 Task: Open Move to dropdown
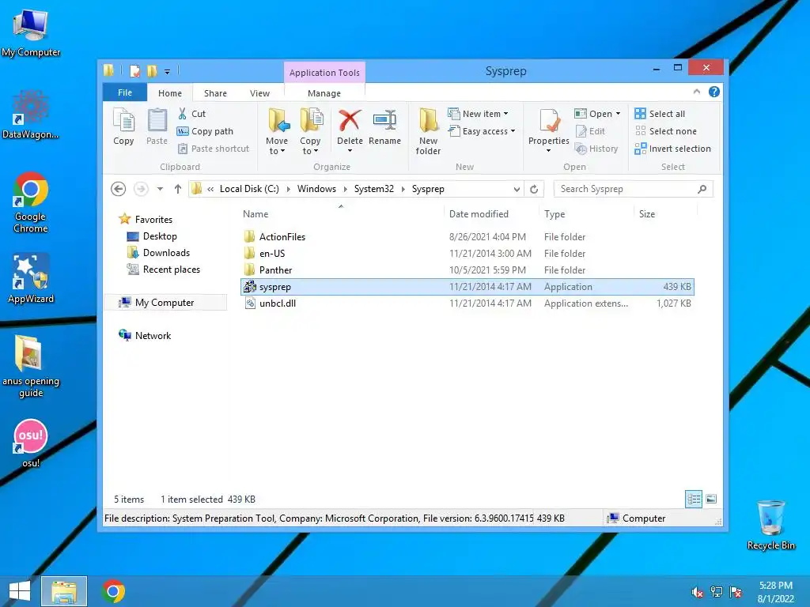[x=277, y=145]
